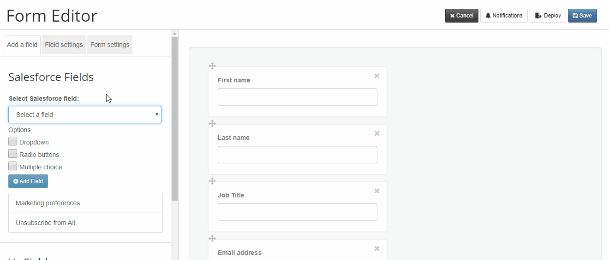
Task: Save the form with the Save button
Action: tap(582, 16)
